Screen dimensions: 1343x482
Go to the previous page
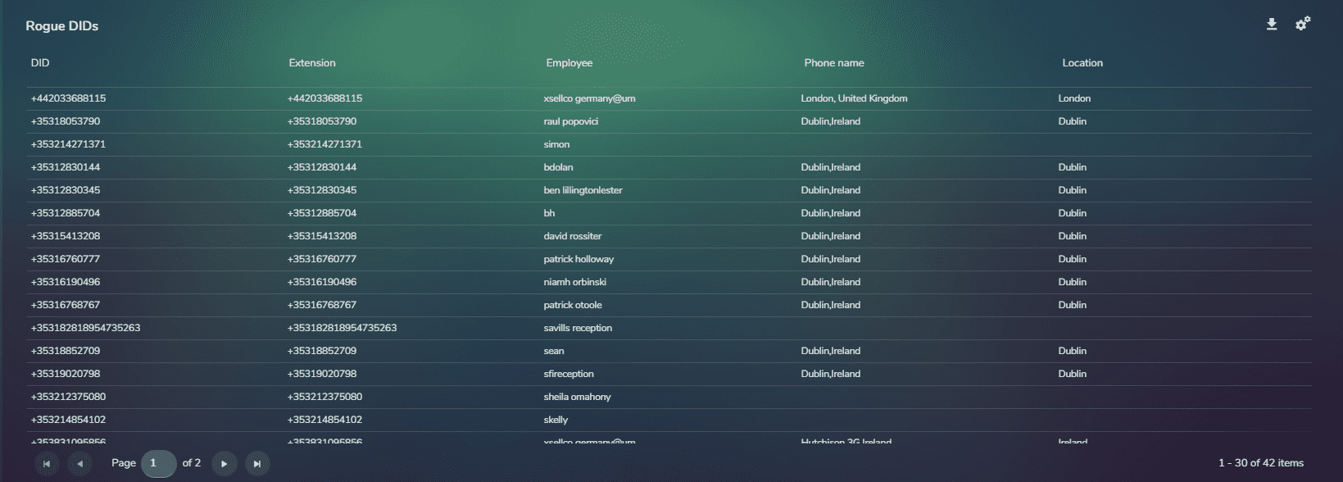(x=79, y=464)
